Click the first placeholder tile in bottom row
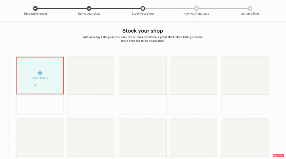 [x=40, y=139]
